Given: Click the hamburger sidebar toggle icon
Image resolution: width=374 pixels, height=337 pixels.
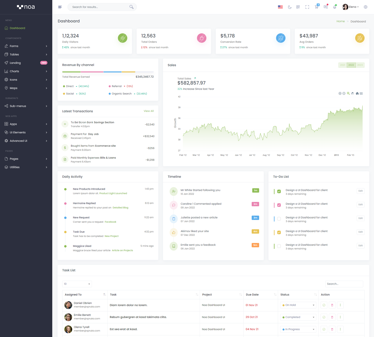Looking at the screenshot, I should [60, 7].
